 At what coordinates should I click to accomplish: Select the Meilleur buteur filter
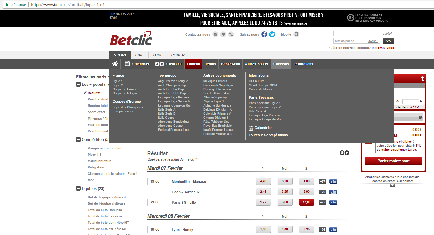pos(99,161)
